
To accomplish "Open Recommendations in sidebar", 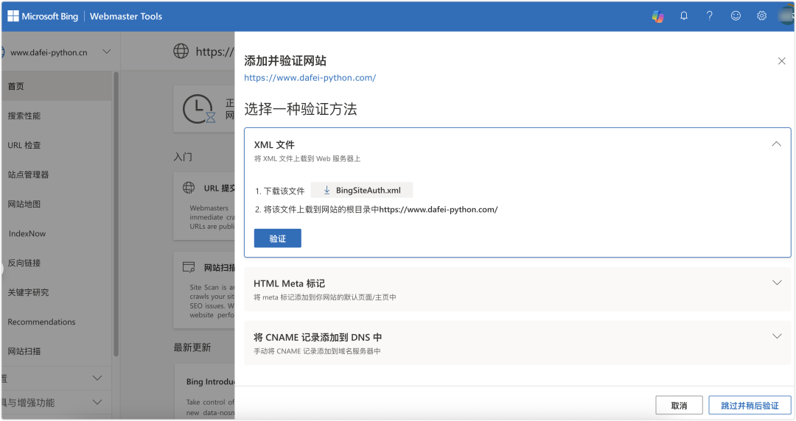I will click(56, 322).
